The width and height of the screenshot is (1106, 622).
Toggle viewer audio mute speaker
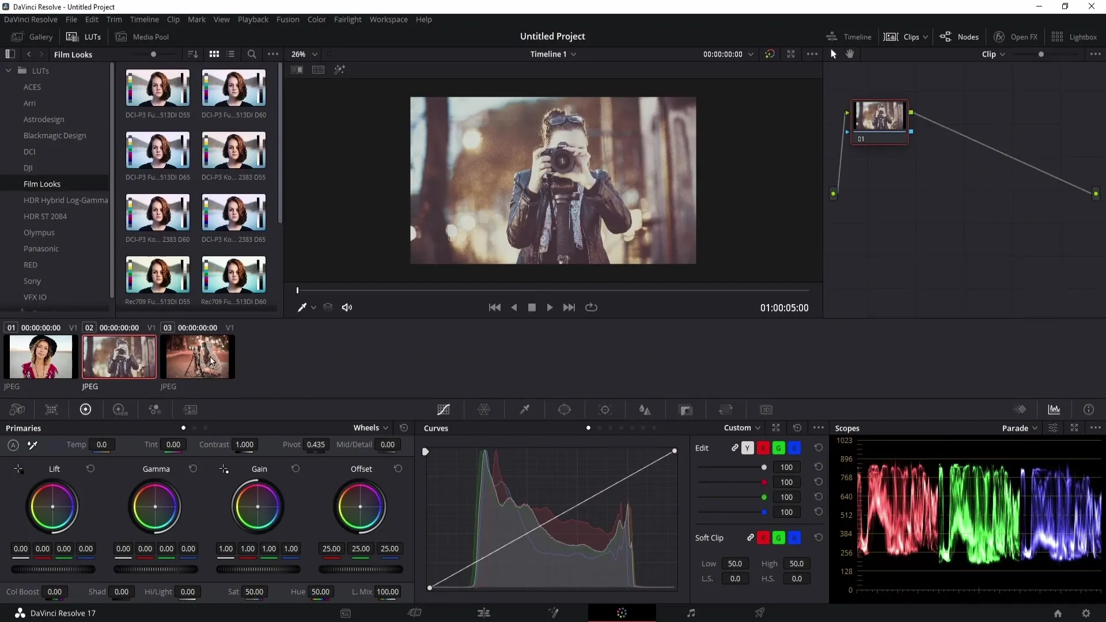point(347,308)
